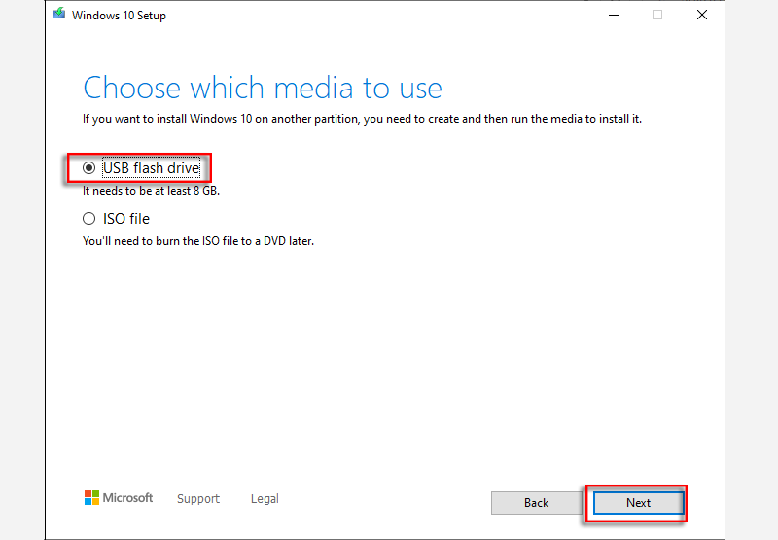
Task: Open the Legal link
Action: [x=265, y=499]
